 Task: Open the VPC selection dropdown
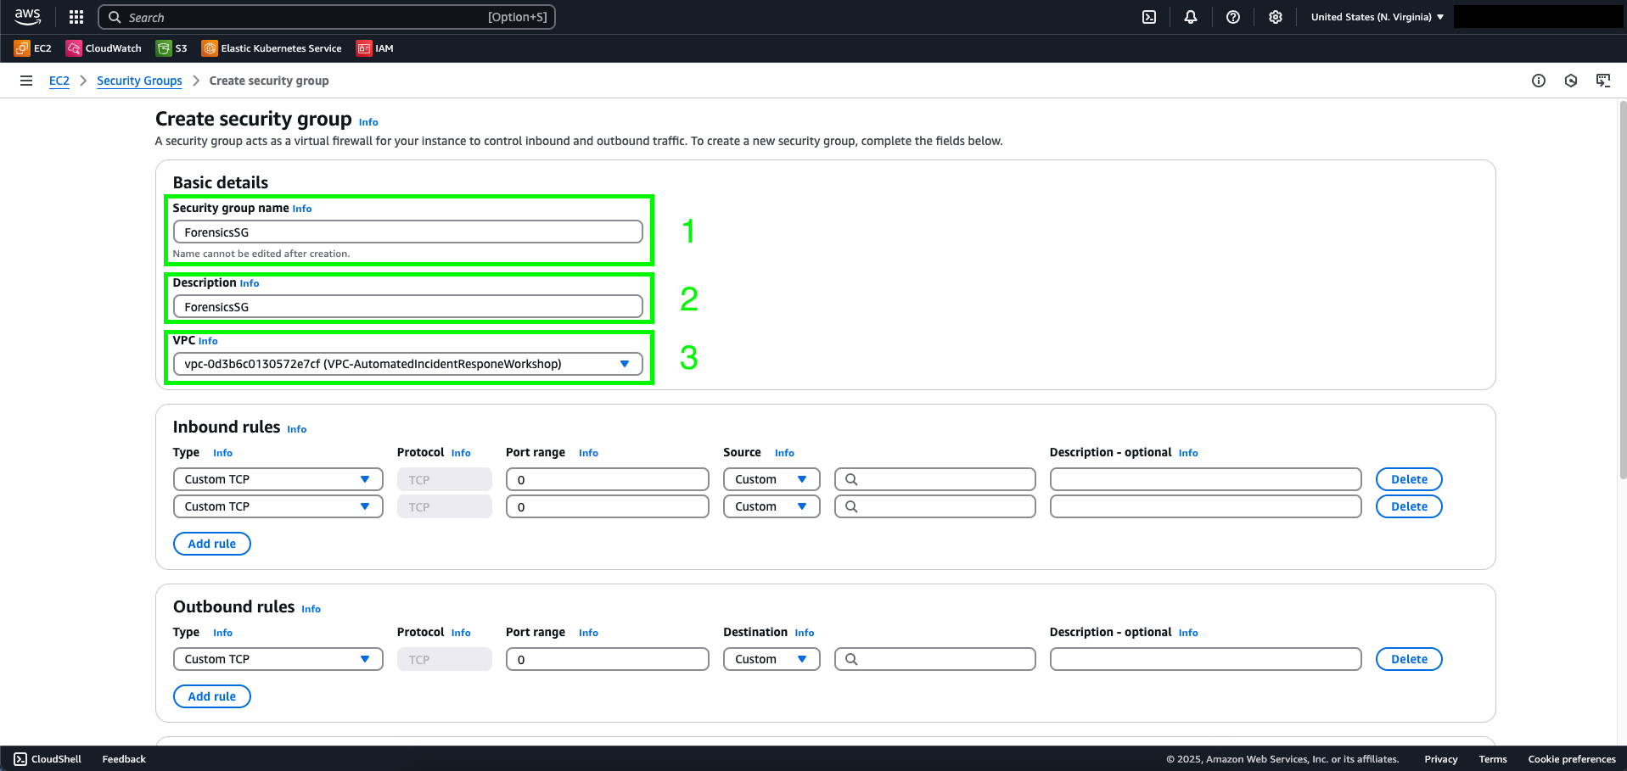click(x=407, y=364)
